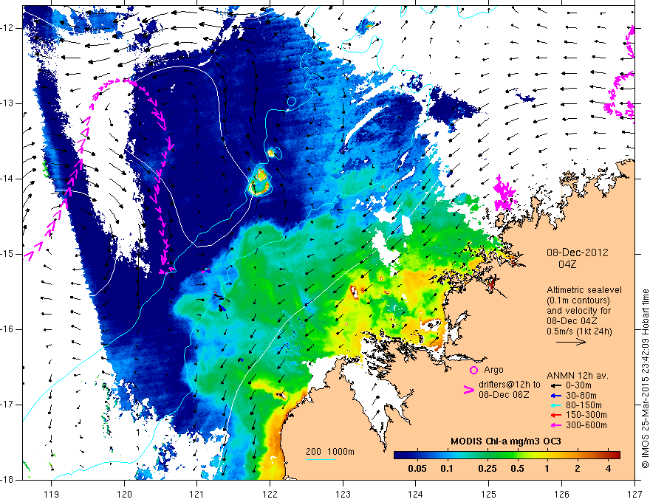Click longitude axis label 123
This screenshot has height=502, width=650.
(343, 495)
